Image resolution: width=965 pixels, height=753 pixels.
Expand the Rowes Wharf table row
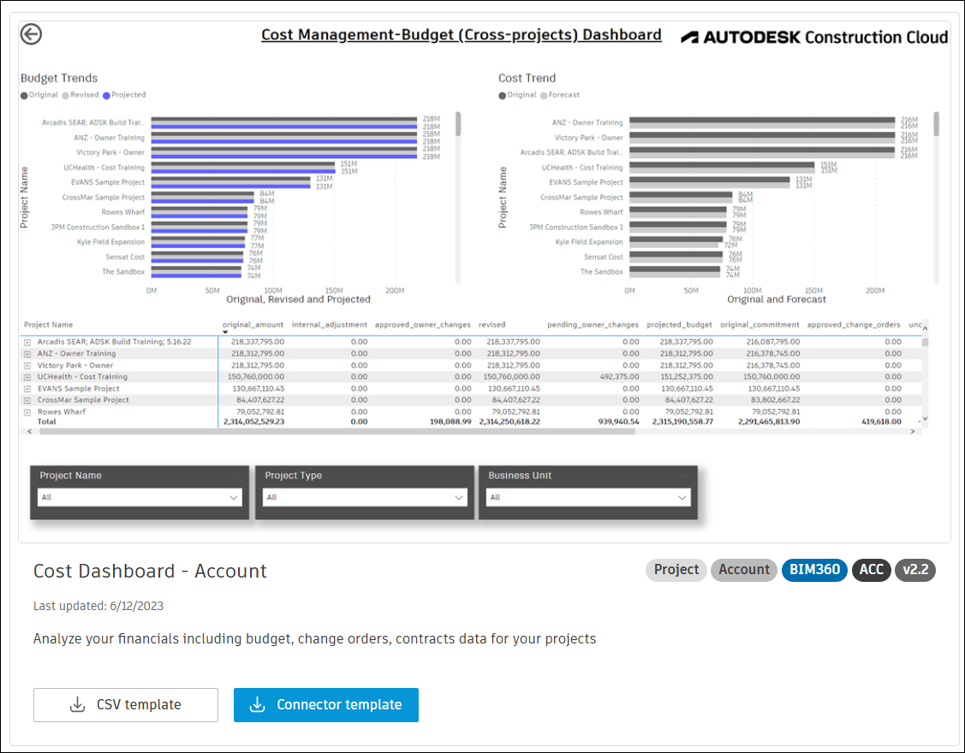pyautogui.click(x=27, y=412)
